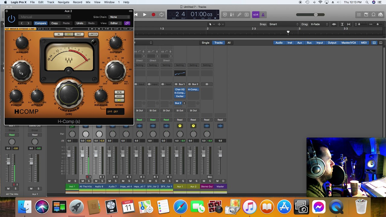Click the playhead marker in the ruler
This screenshot has height=217, width=386.
(x=288, y=32)
